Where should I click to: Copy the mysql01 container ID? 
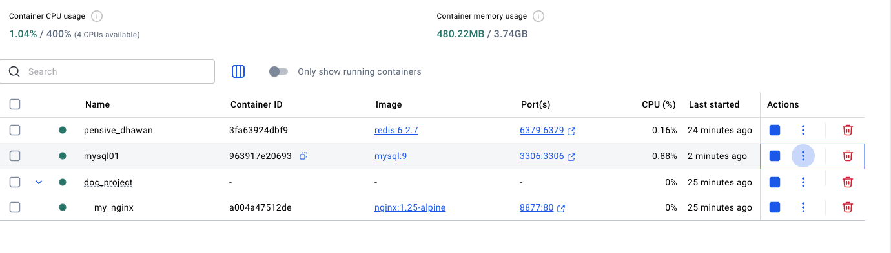[x=303, y=156]
